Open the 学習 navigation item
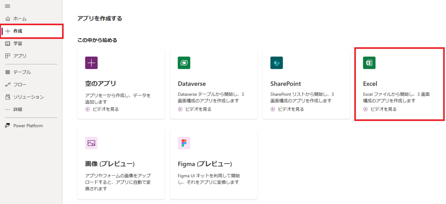The width and height of the screenshot is (446, 204). 31,43
